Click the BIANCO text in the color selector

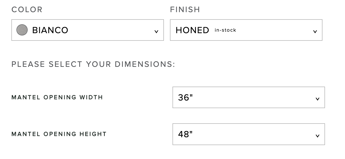click(50, 30)
